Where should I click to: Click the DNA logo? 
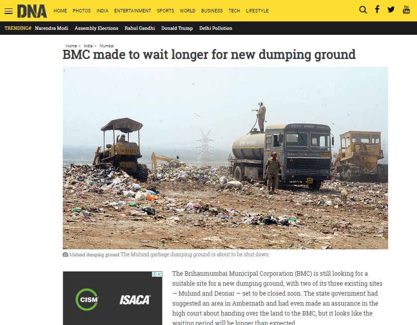click(x=32, y=11)
